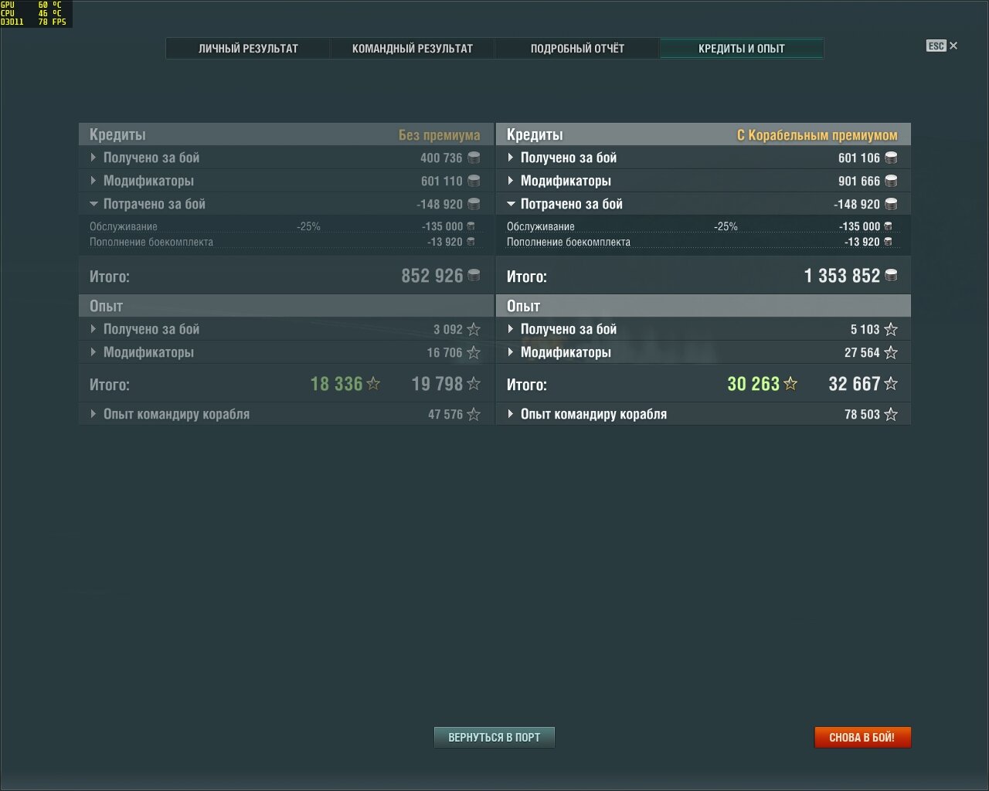Expand premium experience 'Модификаторы' row
989x791 pixels.
703,352
